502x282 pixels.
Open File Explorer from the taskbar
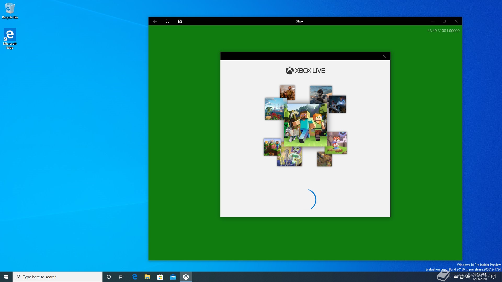pyautogui.click(x=147, y=277)
